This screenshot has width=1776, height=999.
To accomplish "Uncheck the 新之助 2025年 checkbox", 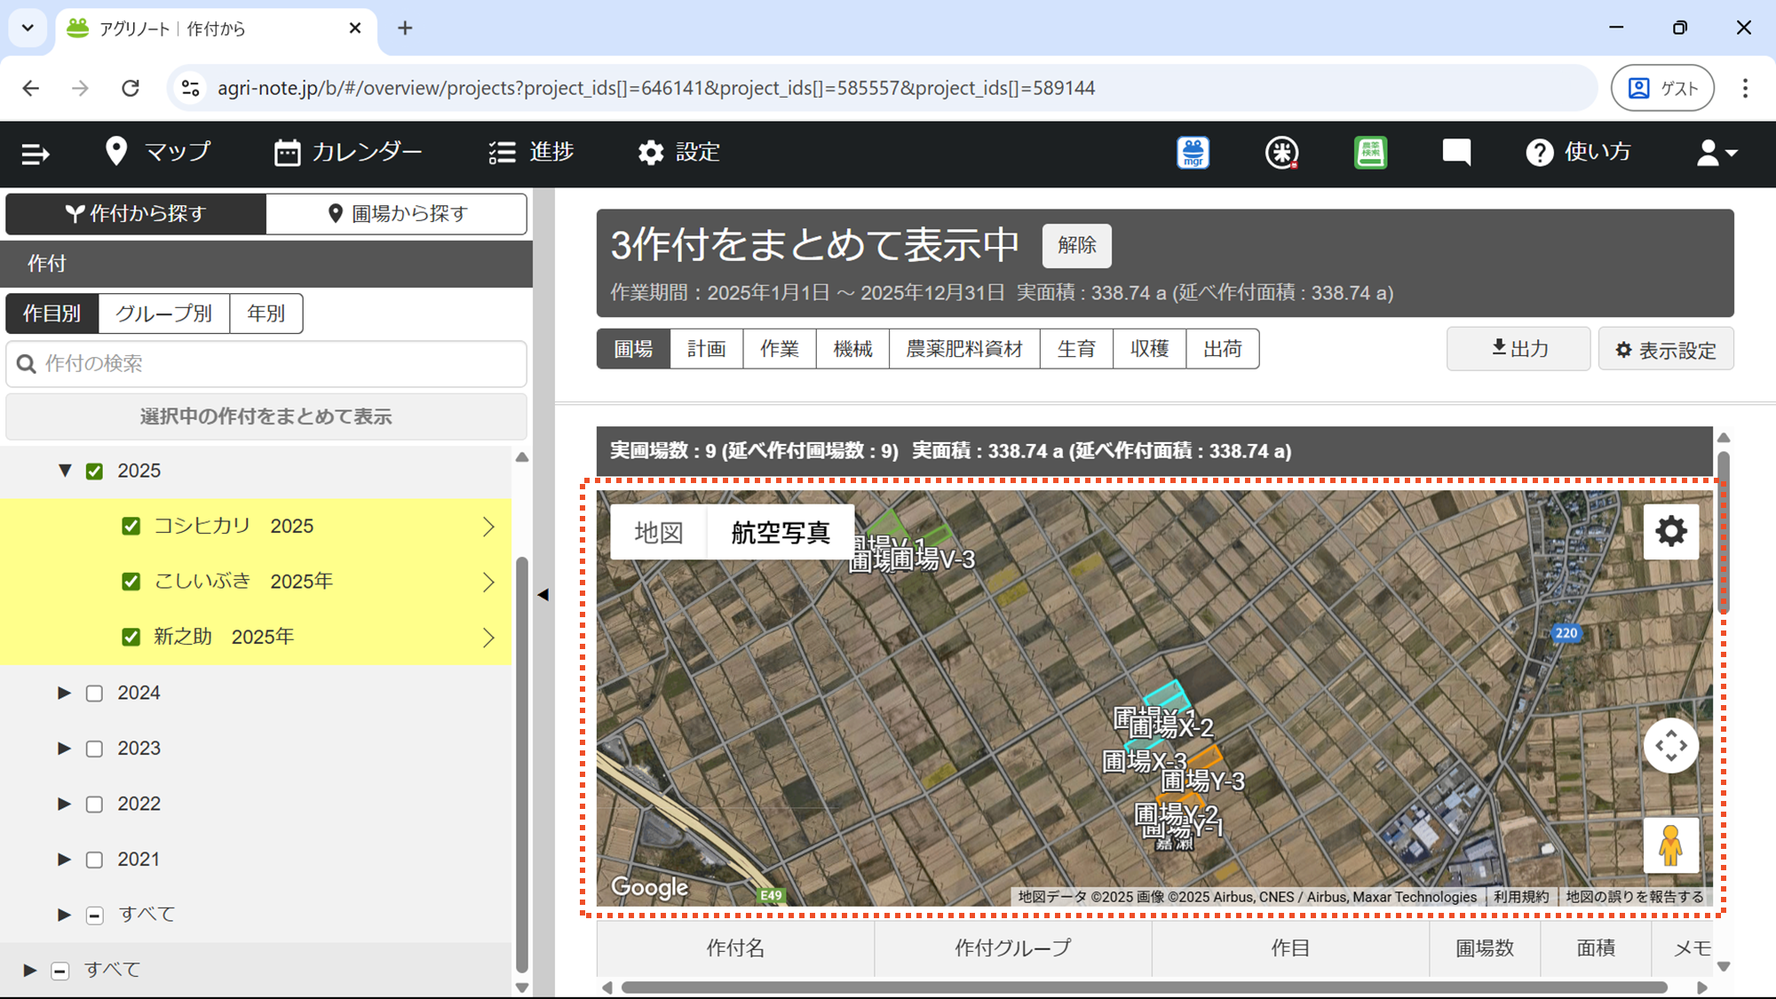I will point(131,637).
